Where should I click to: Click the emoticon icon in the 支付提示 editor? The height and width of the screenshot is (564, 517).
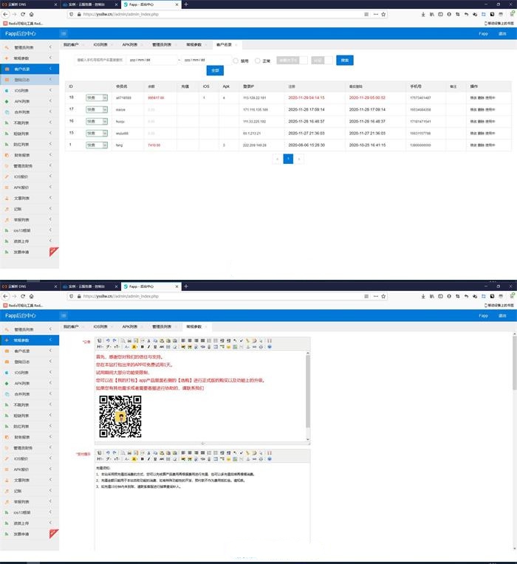[x=228, y=459]
